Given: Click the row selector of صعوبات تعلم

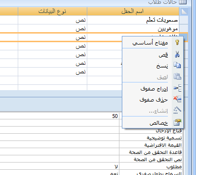Looking at the screenshot, I should click(184, 20).
